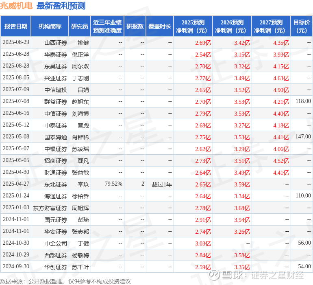Click analyst name 周尔双
This screenshot has height=285, width=313.
80,66
